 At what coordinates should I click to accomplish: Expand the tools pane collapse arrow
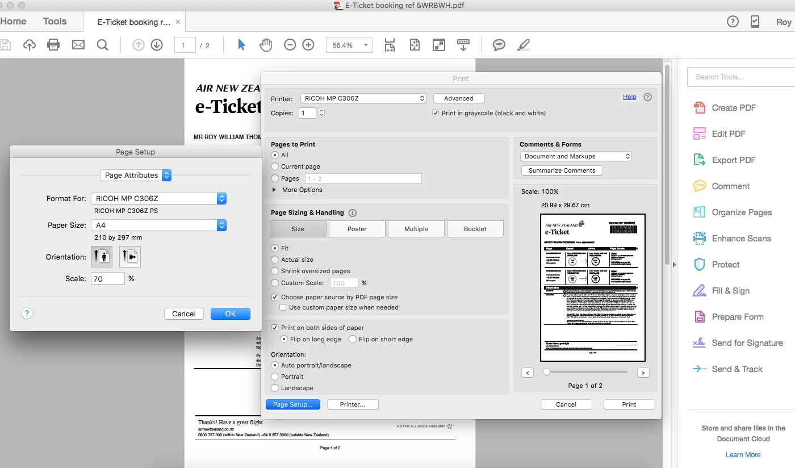(674, 264)
